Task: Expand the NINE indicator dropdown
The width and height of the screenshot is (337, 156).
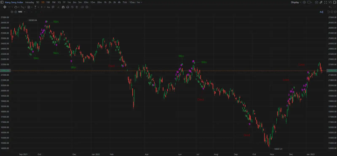Action: coord(24,12)
